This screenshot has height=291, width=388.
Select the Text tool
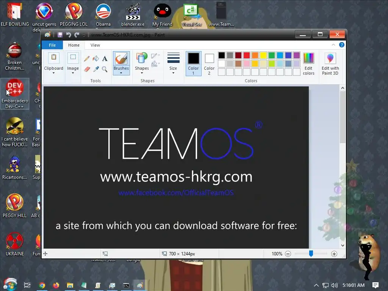pyautogui.click(x=105, y=59)
